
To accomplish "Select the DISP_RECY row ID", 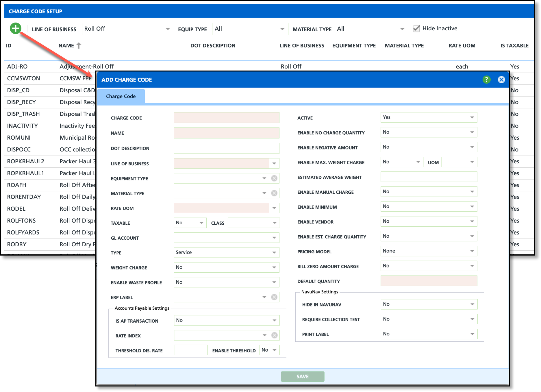I will click(21, 102).
